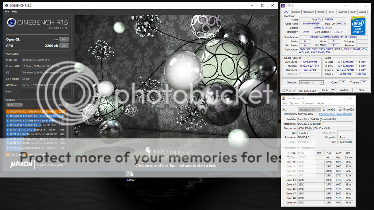The image size is (374, 210).
Task: Click Check for Intel Driver Updates link
Action: [335, 114]
